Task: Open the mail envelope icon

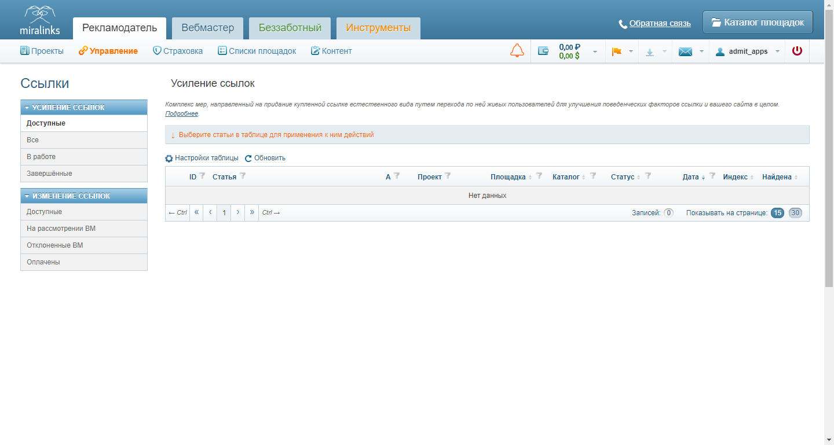Action: [685, 52]
